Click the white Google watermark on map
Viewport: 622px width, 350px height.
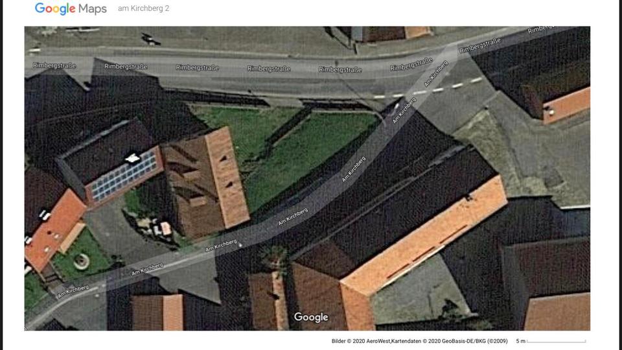[311, 317]
